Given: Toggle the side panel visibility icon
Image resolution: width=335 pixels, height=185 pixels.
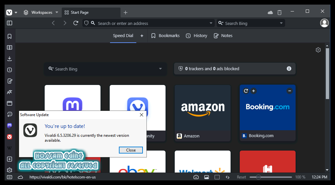Looking at the screenshot, I should [10, 23].
